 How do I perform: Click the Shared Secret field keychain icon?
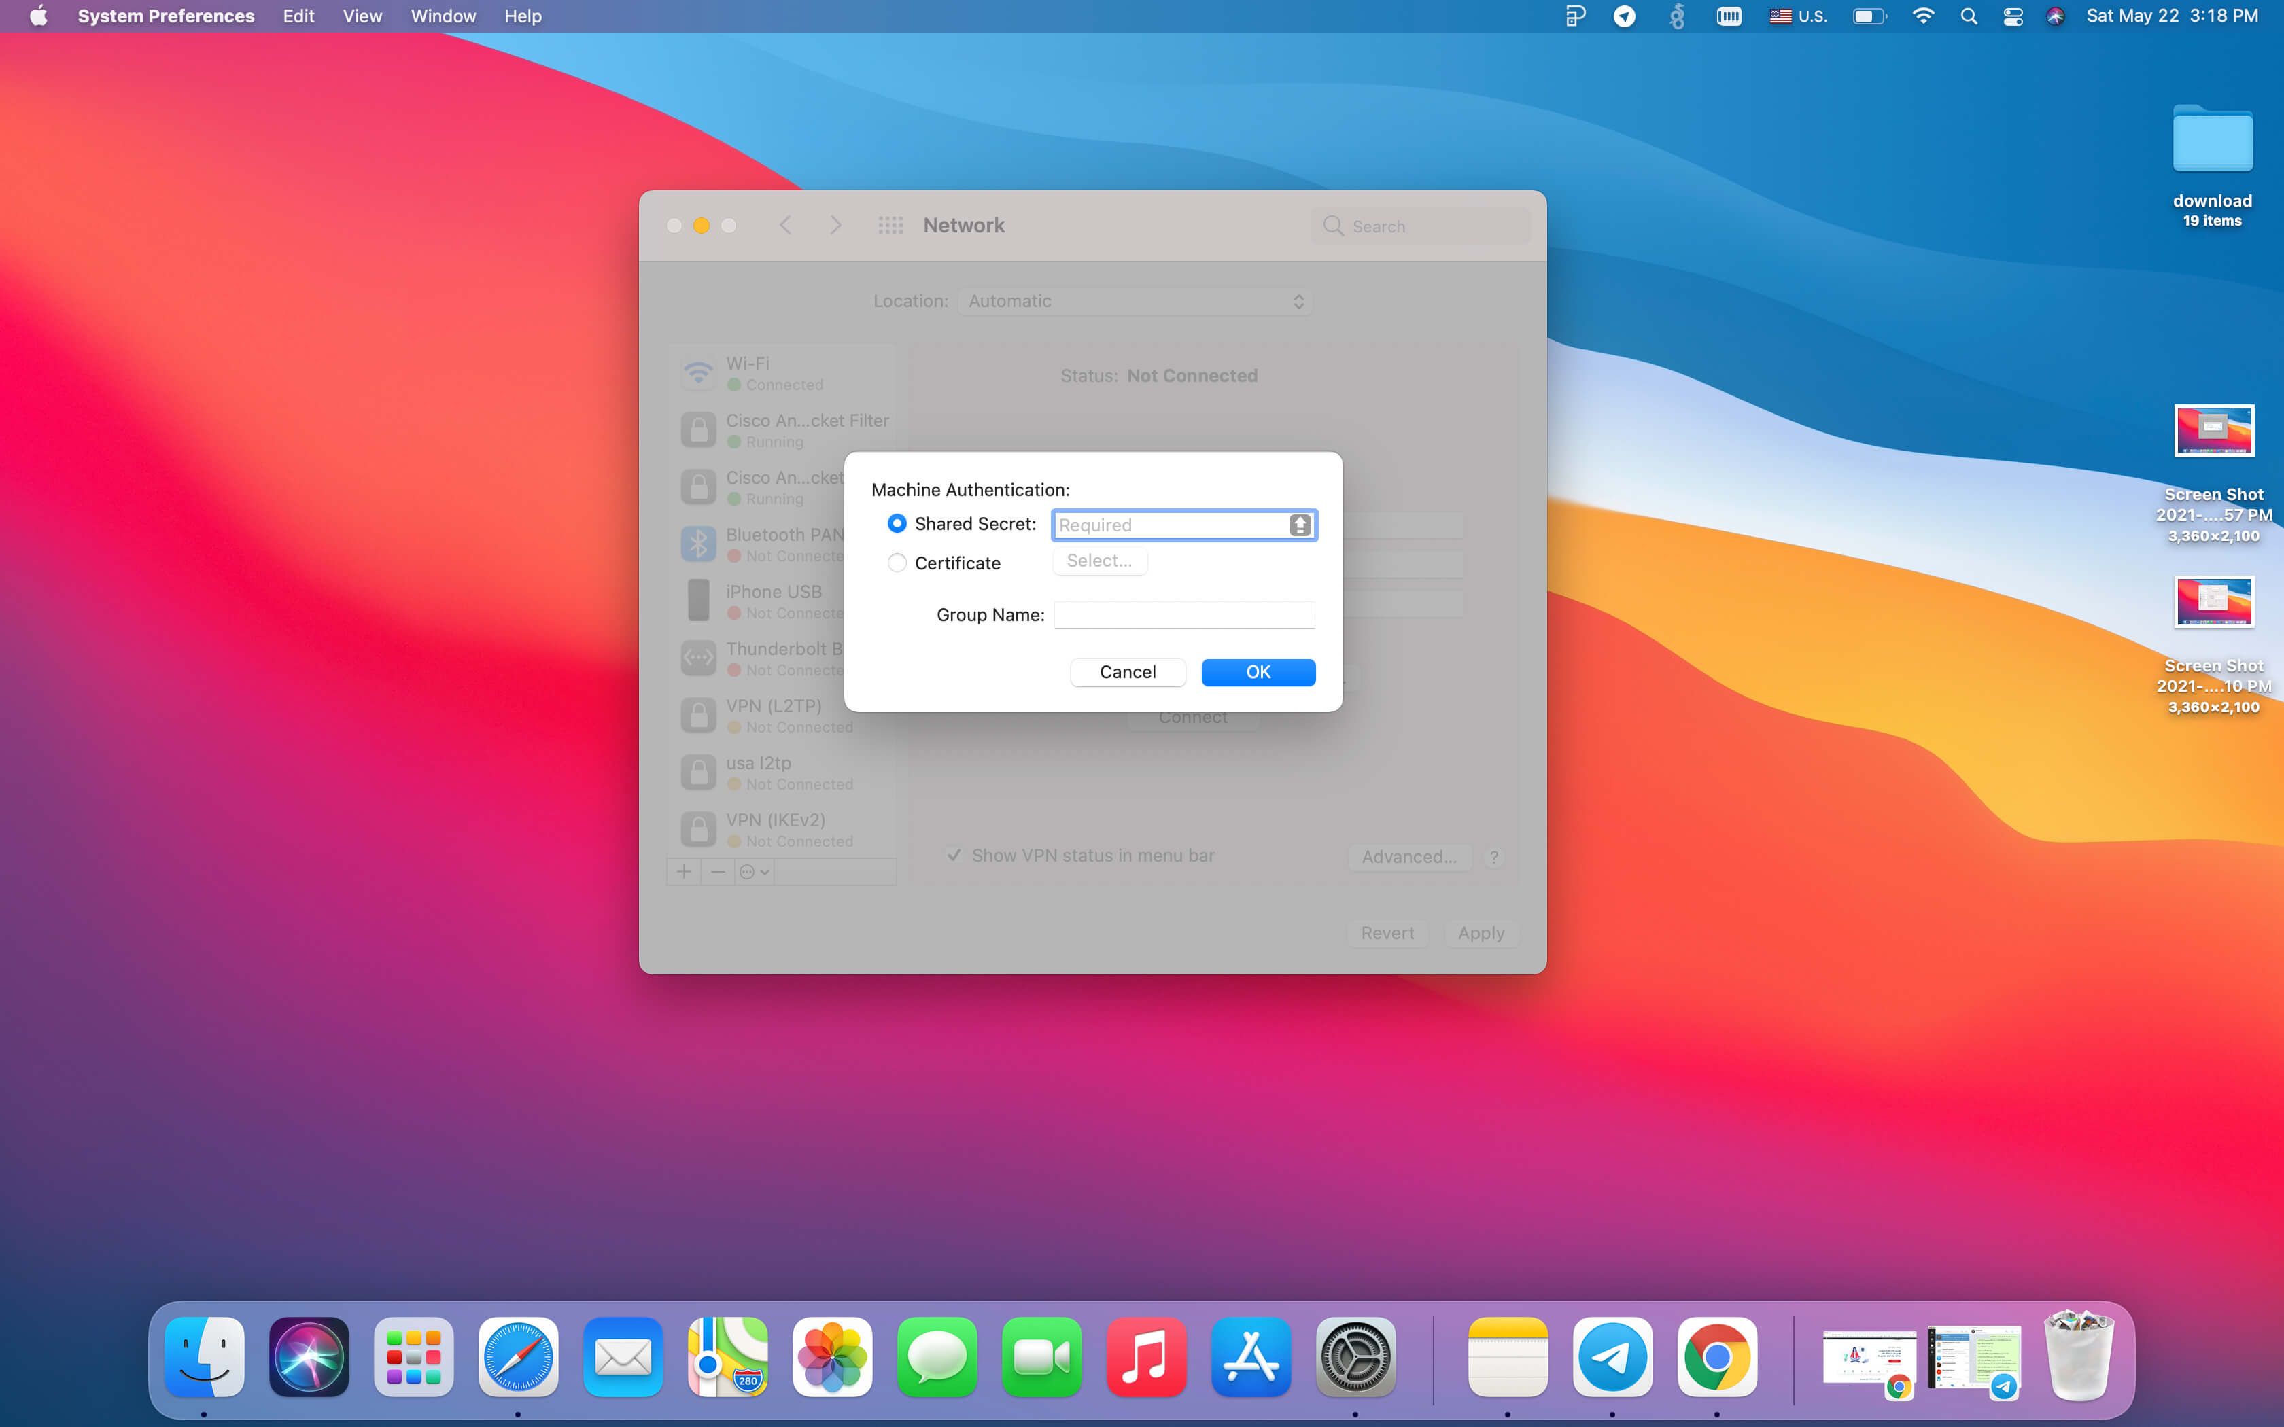(x=1300, y=525)
